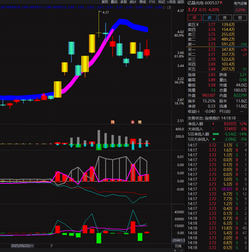Click the 查 query button
This screenshot has height=252, width=249.
coord(225,18)
